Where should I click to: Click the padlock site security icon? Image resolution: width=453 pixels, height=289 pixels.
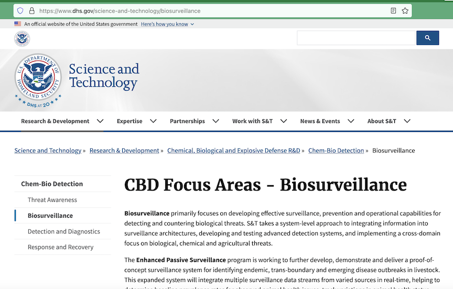coord(31,10)
